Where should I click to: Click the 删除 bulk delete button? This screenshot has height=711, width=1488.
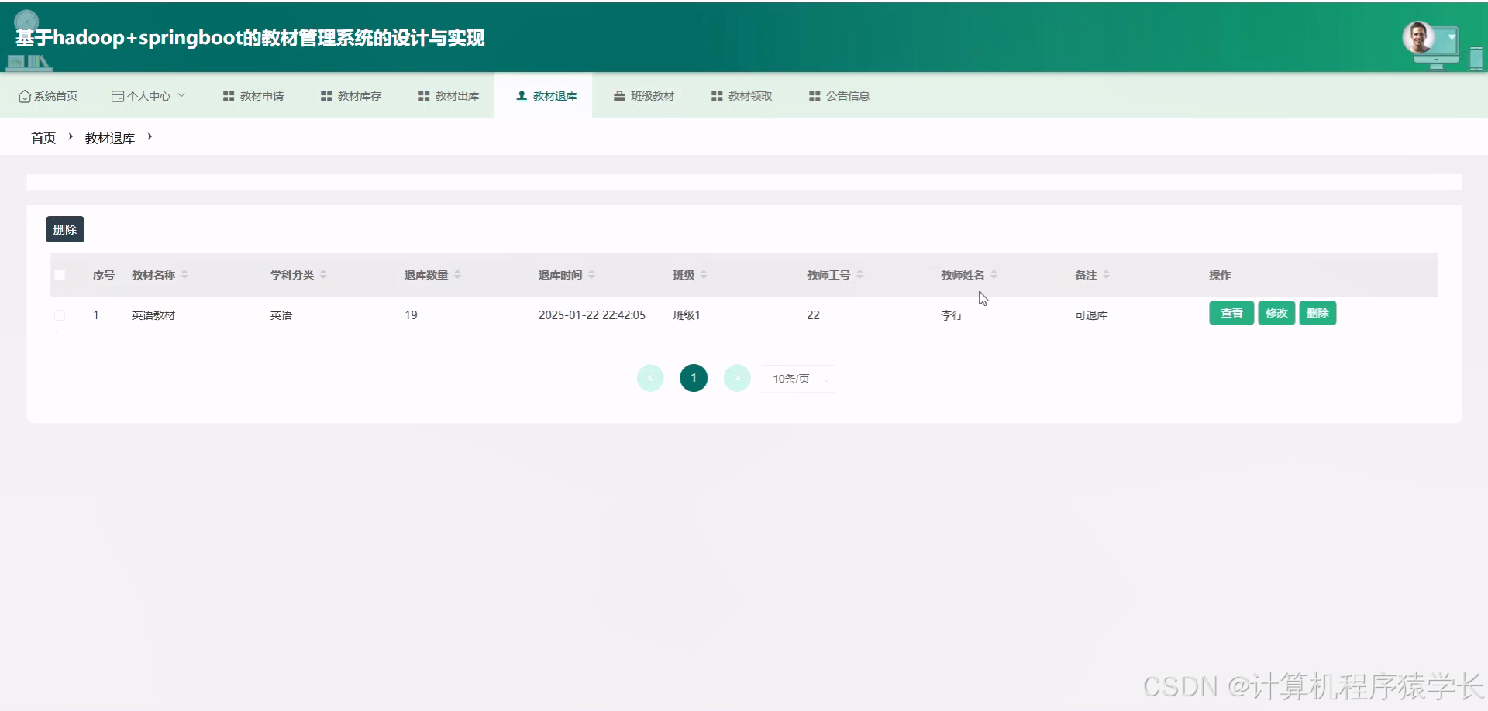(64, 228)
